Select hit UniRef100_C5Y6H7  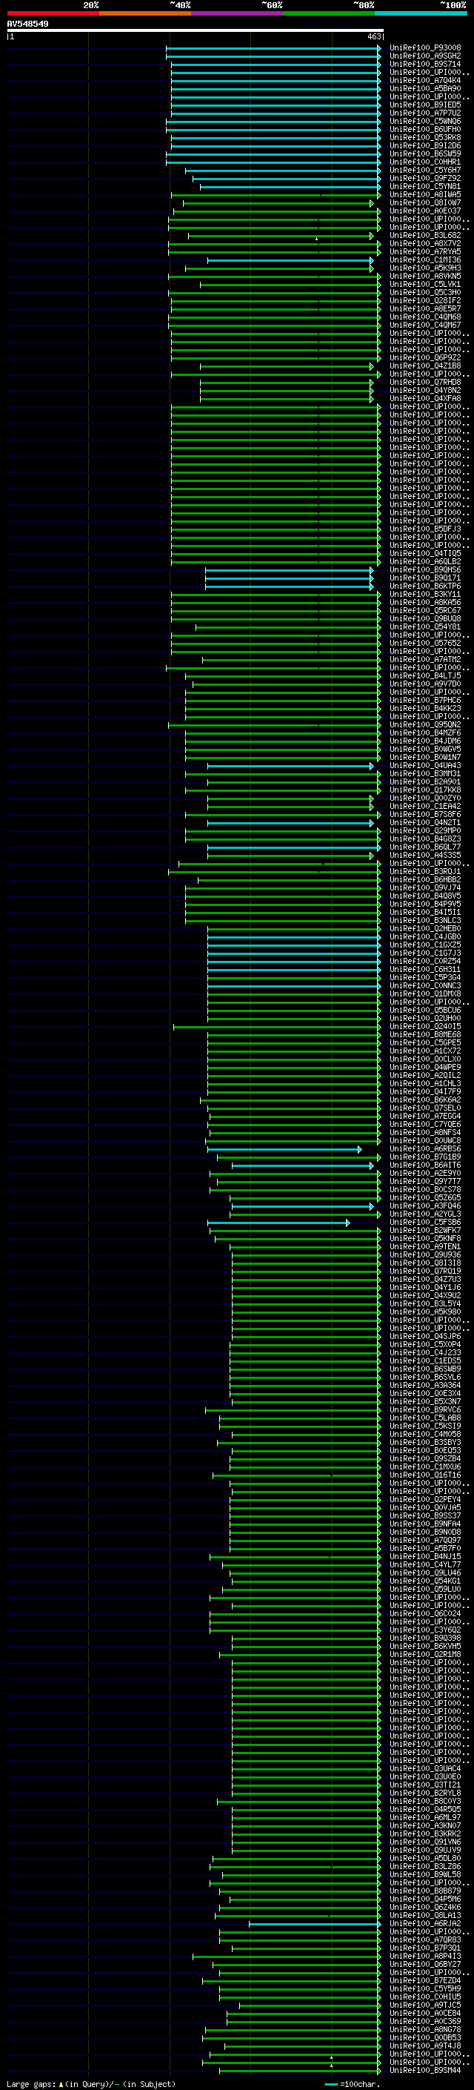(x=425, y=170)
